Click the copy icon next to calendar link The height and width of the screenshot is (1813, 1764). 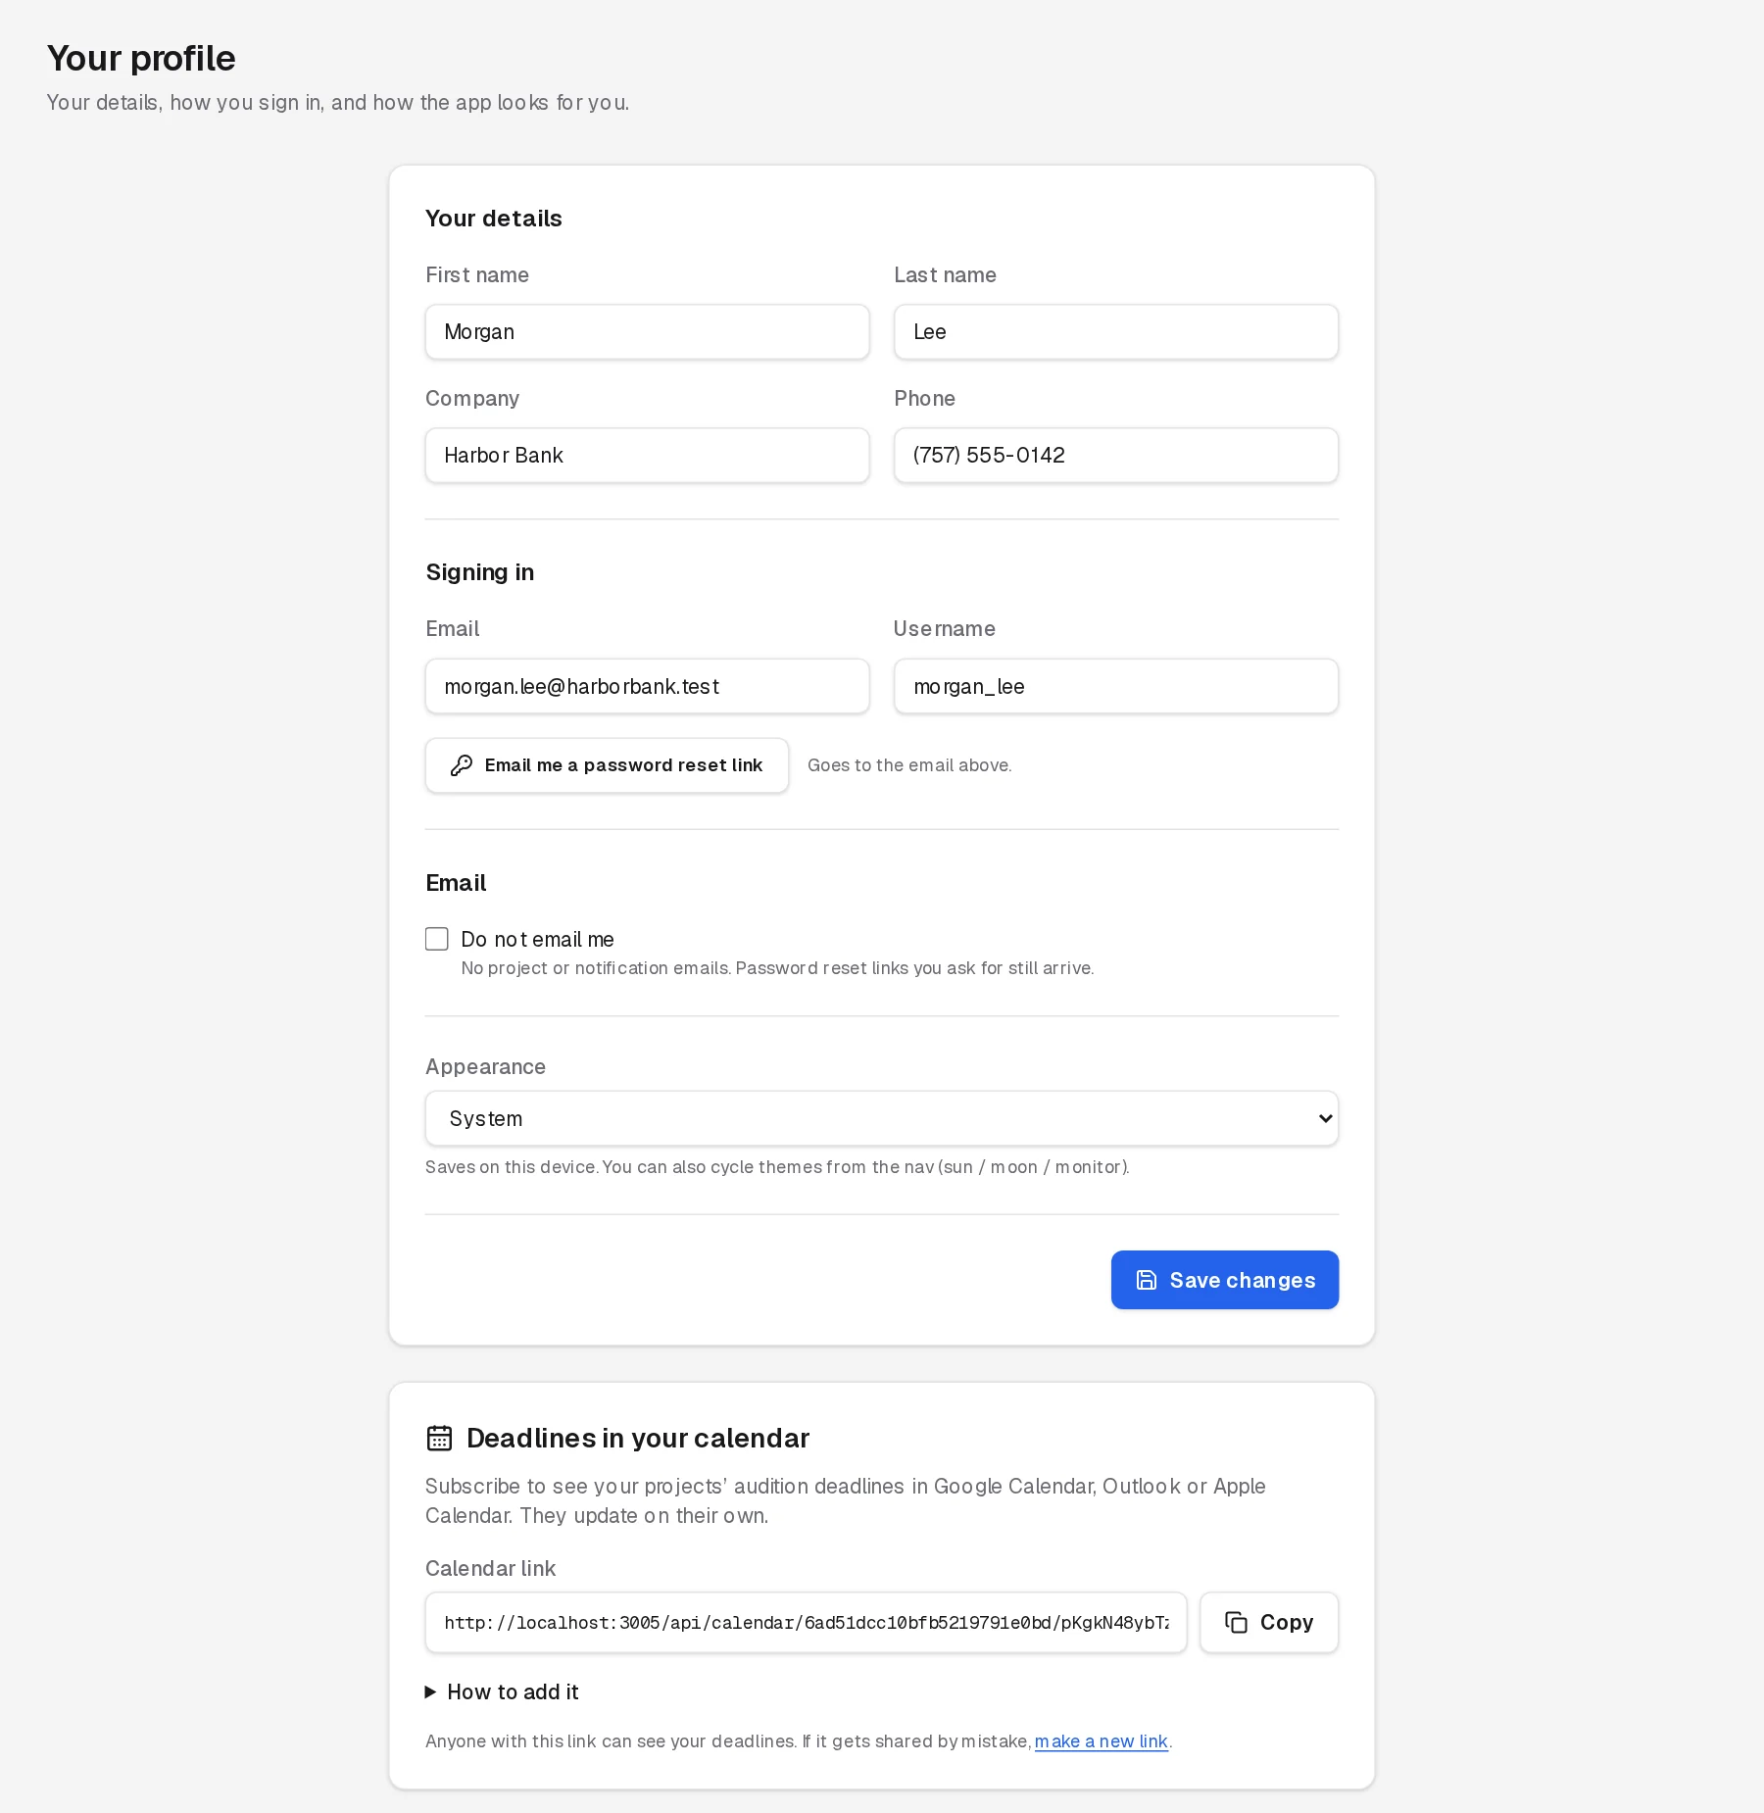pyautogui.click(x=1237, y=1623)
